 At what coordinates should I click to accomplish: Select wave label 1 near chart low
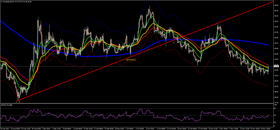click(x=16, y=102)
